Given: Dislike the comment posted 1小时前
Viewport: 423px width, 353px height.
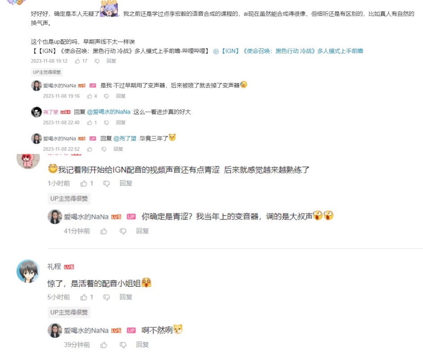Looking at the screenshot, I should coord(107,183).
